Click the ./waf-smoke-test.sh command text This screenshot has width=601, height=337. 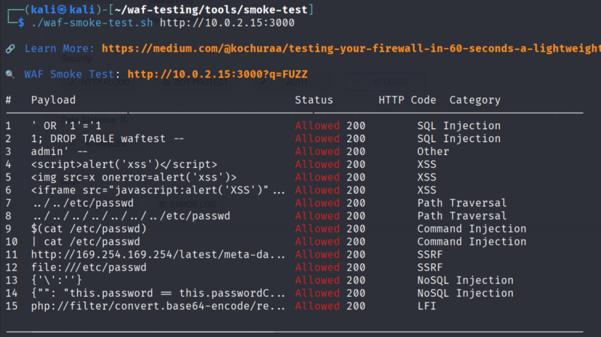pyautogui.click(x=92, y=23)
